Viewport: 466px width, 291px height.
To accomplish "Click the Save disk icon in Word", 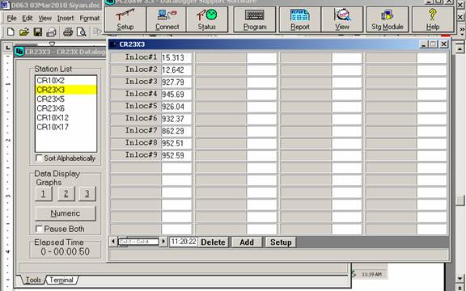I will pos(38,32).
